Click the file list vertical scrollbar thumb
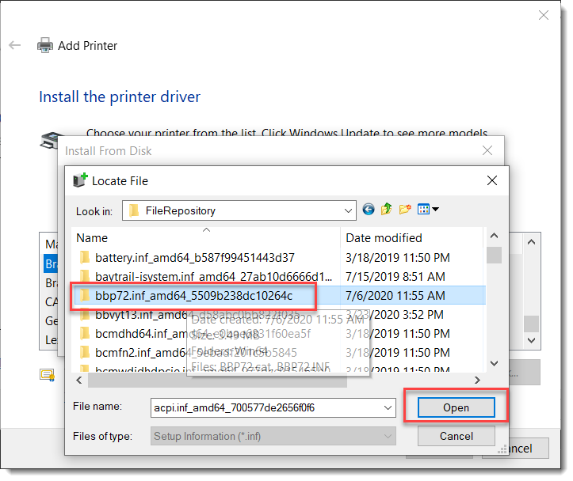The height and width of the screenshot is (481, 573). tap(494, 256)
